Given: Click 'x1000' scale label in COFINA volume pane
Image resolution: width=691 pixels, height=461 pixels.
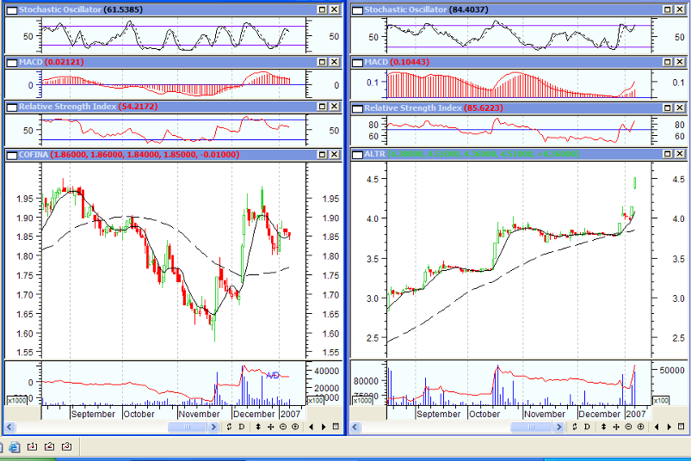Looking at the screenshot, I should [x=16, y=400].
